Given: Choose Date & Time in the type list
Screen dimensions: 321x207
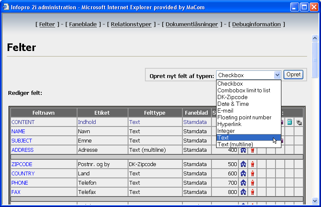Looking at the screenshot, I should tap(249, 104).
